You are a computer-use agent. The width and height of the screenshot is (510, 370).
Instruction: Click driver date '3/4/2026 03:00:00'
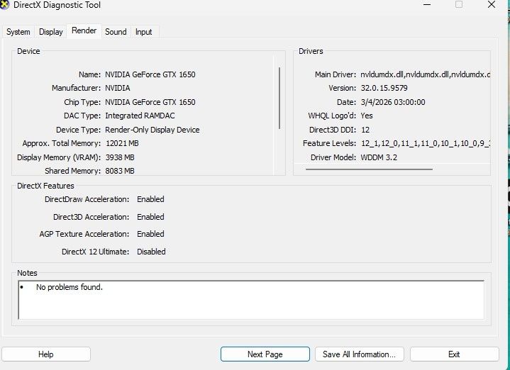[x=393, y=102]
